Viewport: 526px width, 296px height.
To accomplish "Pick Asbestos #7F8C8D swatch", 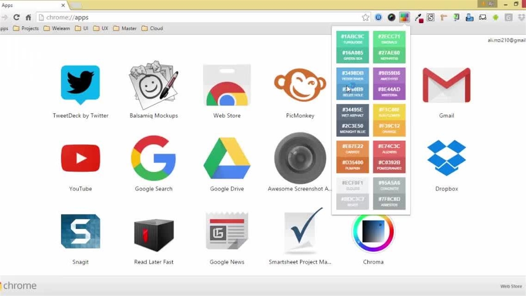I will [389, 201].
